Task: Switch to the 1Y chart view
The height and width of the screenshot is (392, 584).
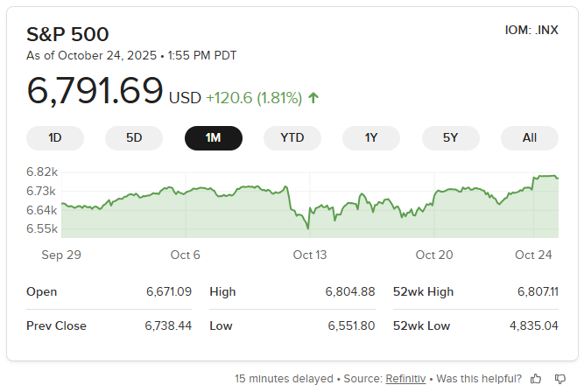Action: coord(371,137)
